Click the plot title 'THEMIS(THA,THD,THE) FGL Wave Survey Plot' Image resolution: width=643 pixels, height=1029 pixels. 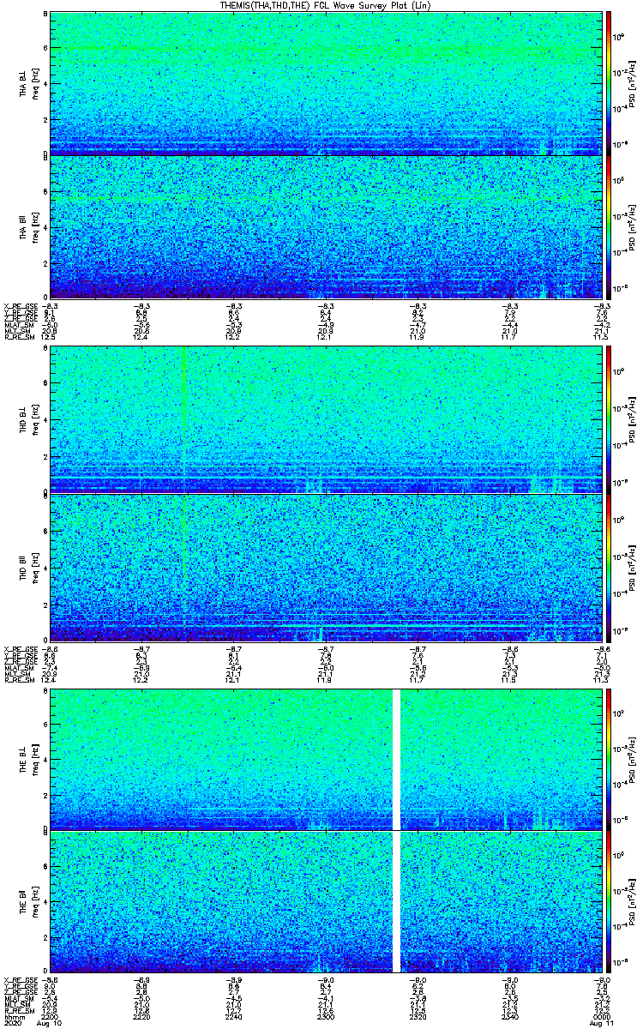(x=312, y=5)
